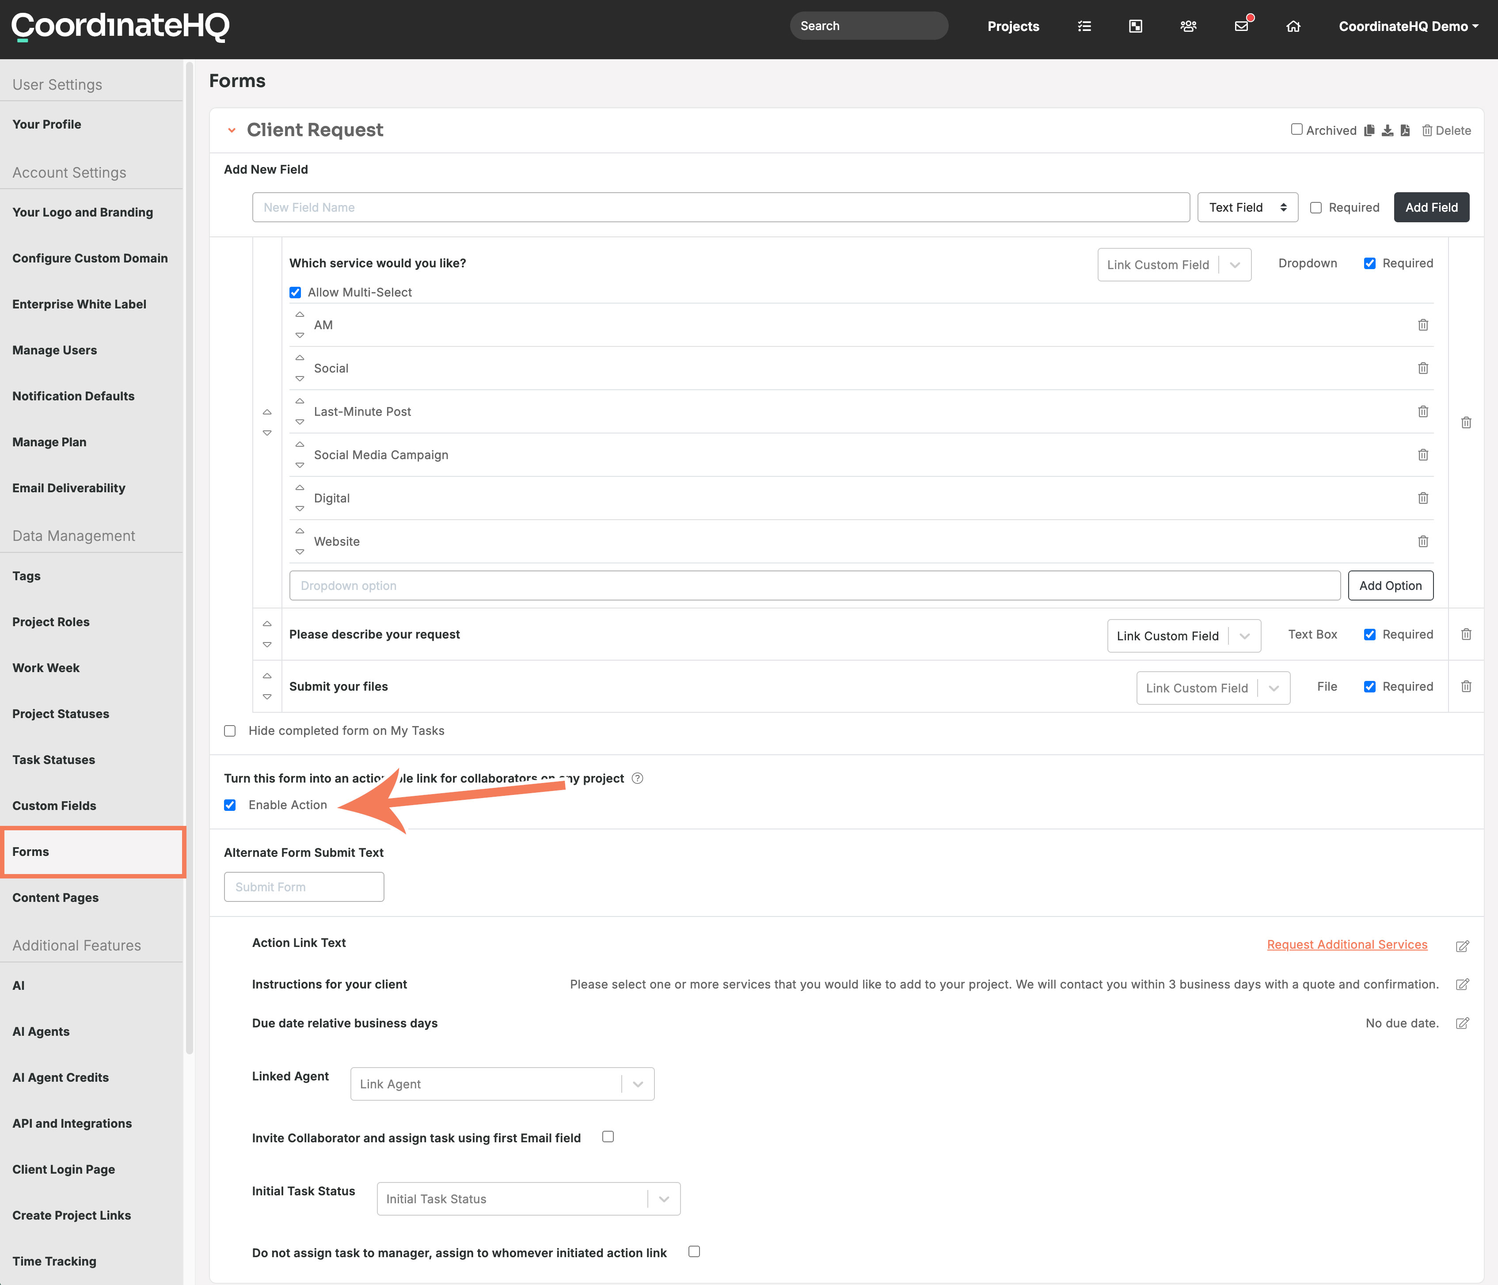This screenshot has height=1285, width=1498.
Task: Click the Add Field button
Action: [x=1431, y=208]
